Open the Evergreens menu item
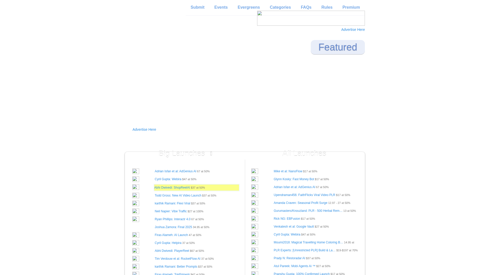 point(248,7)
